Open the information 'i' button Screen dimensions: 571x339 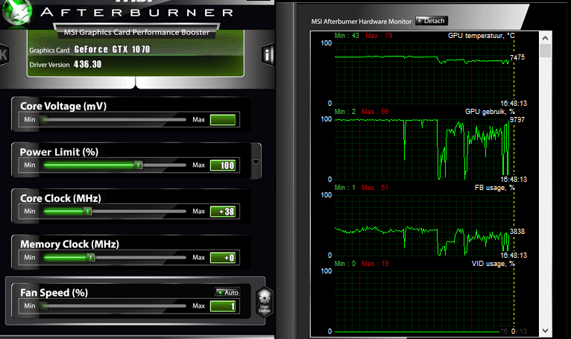[268, 55]
